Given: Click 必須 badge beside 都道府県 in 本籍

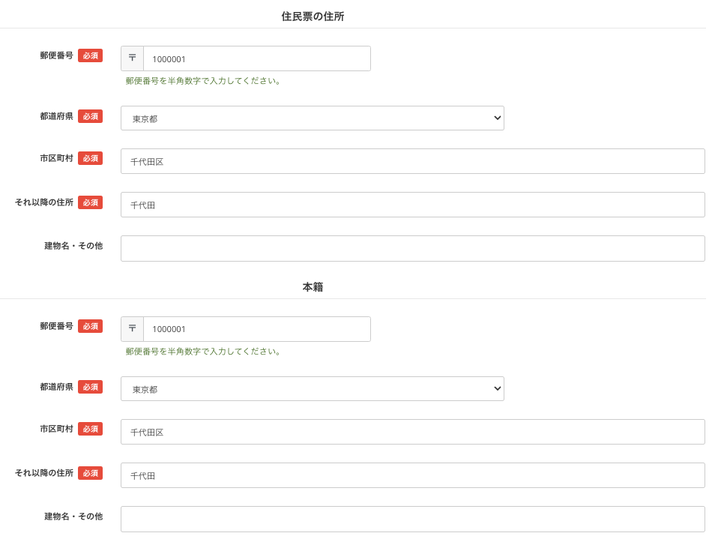Looking at the screenshot, I should tap(90, 387).
